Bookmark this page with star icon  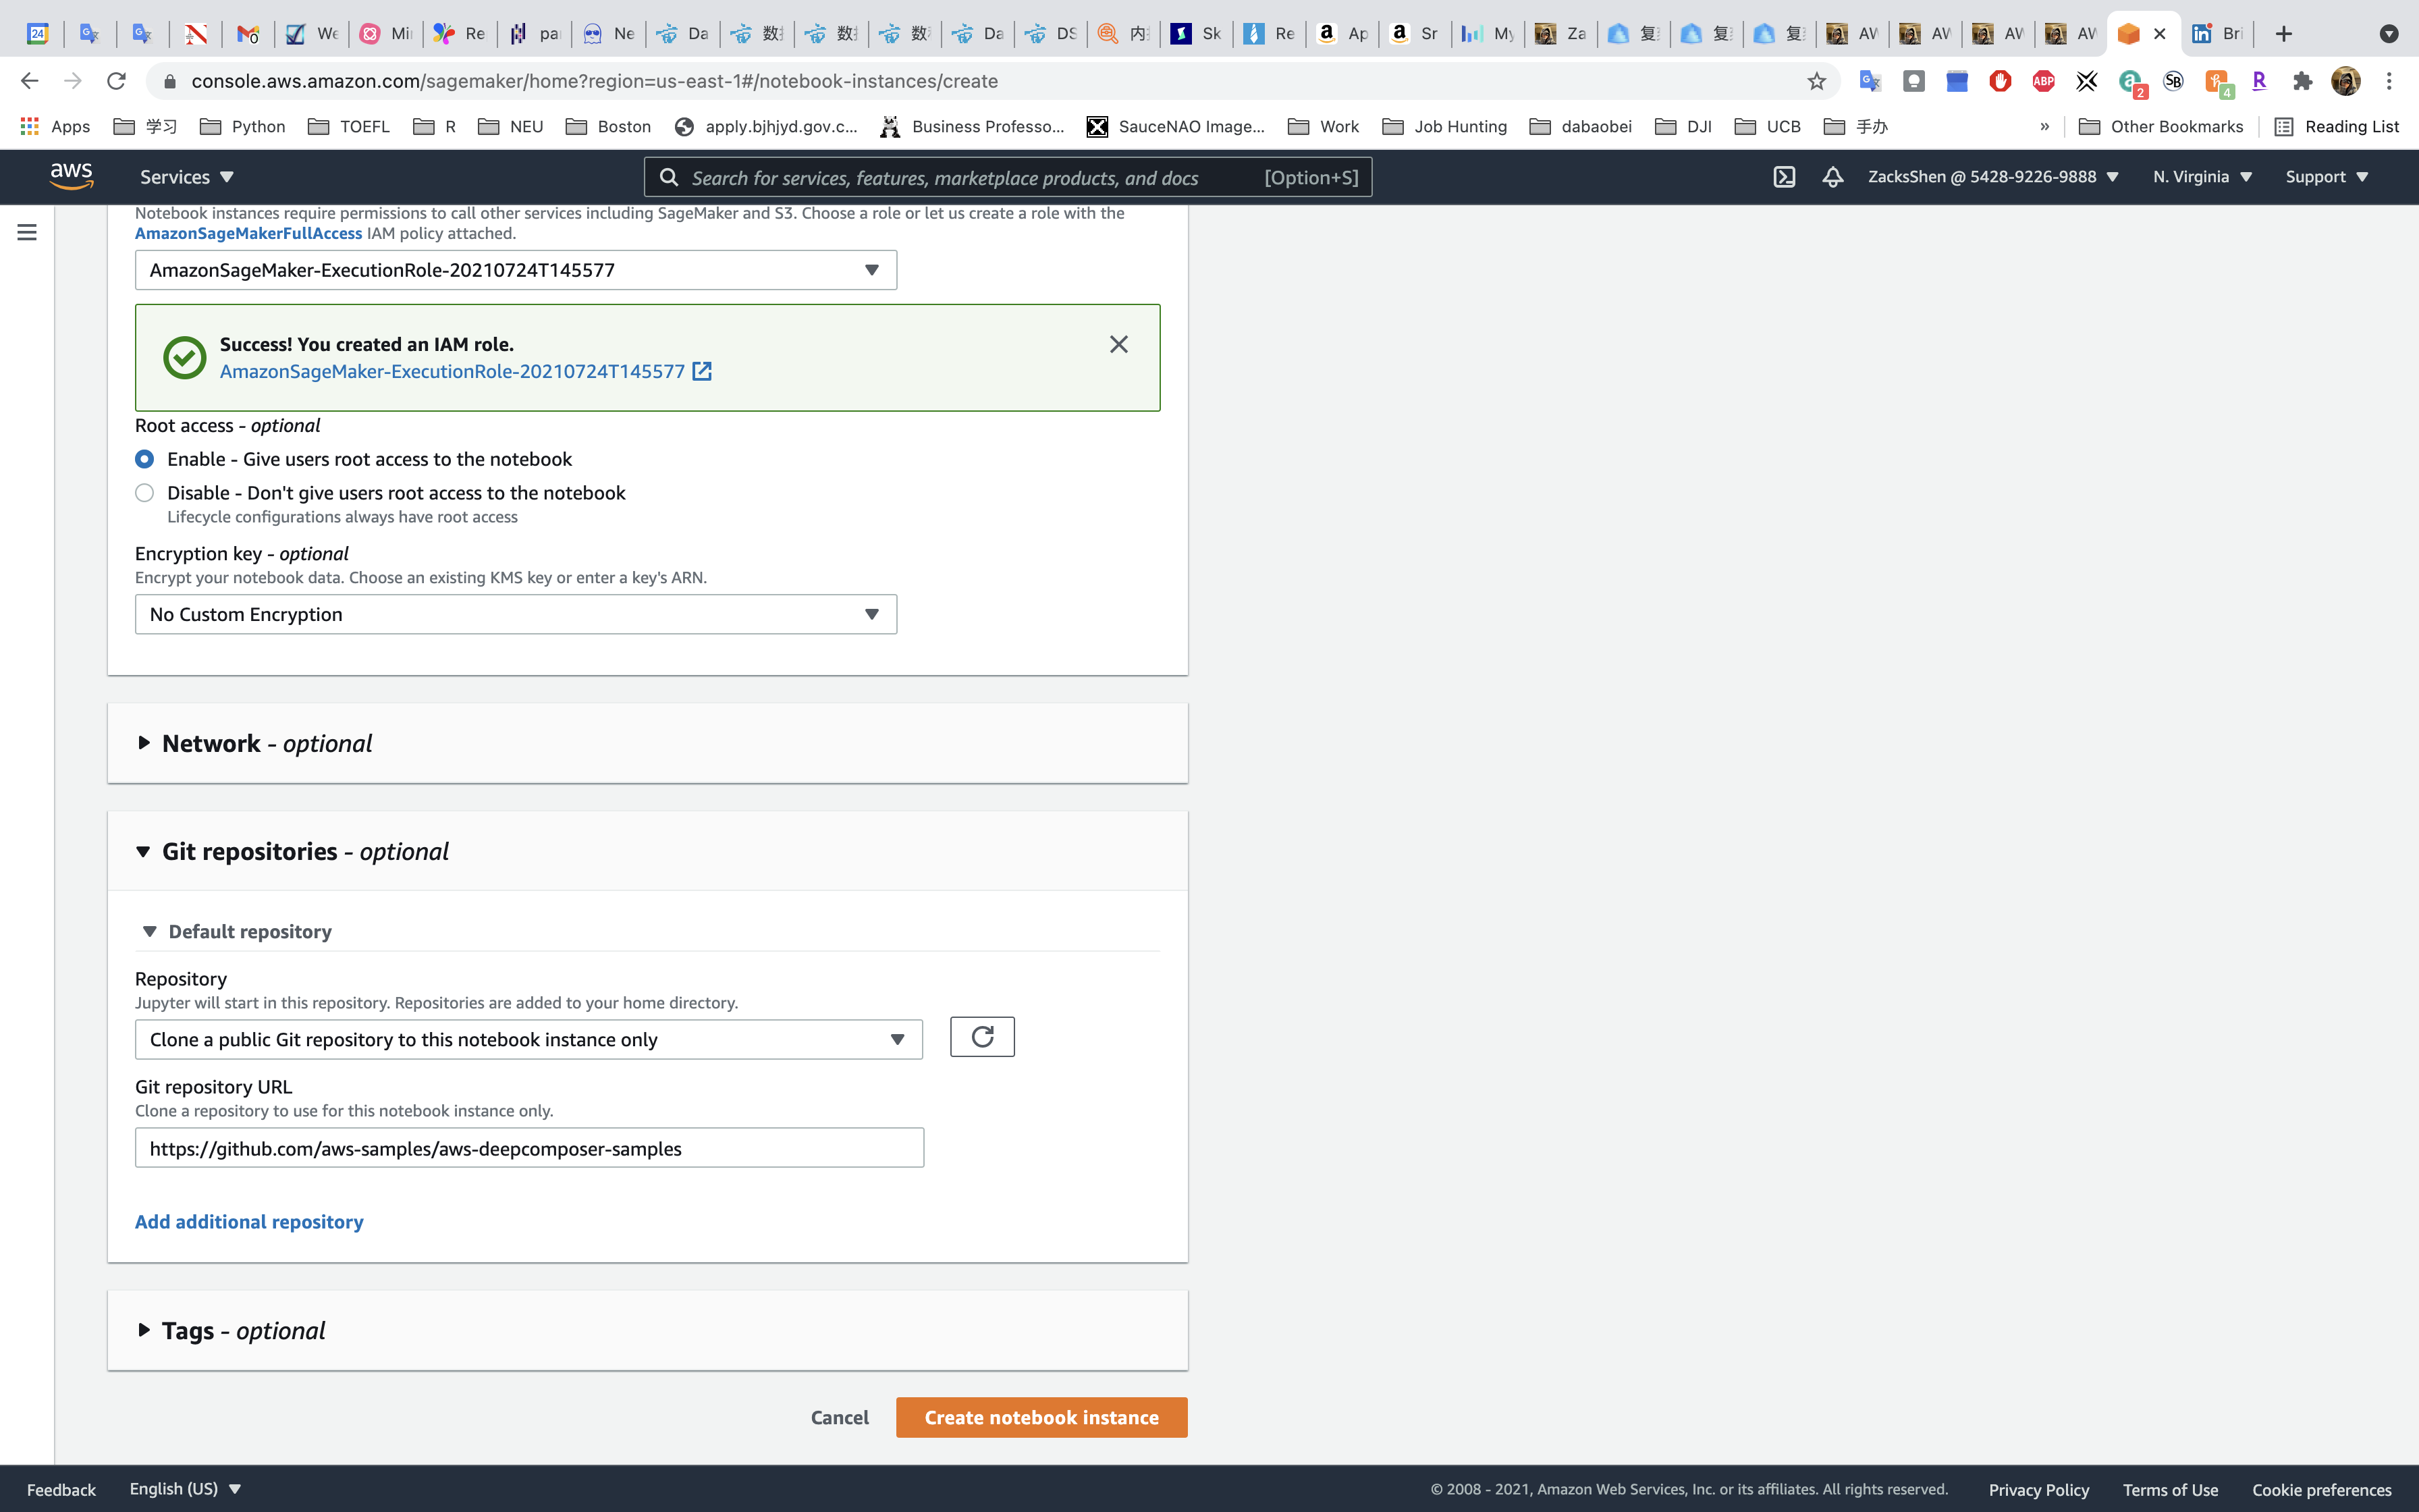click(x=1816, y=81)
